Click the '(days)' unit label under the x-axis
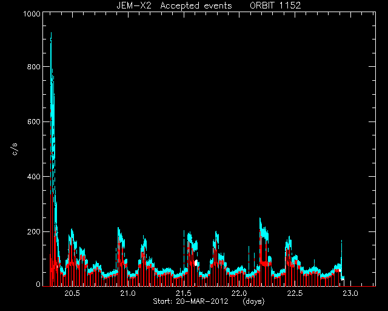388x311 pixels. [x=253, y=301]
